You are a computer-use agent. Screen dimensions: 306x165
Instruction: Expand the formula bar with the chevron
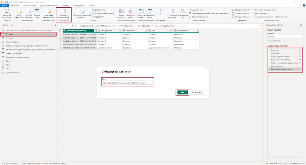[x=261, y=26]
